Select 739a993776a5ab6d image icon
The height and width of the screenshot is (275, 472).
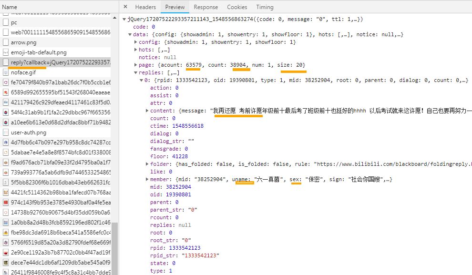click(5, 173)
